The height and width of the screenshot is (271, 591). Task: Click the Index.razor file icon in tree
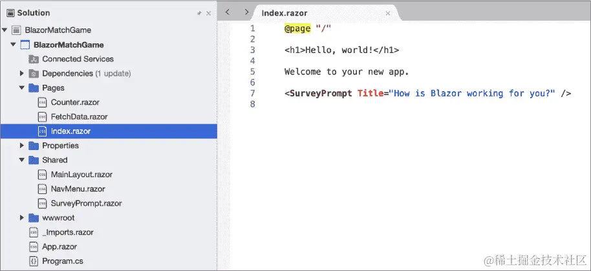(42, 131)
